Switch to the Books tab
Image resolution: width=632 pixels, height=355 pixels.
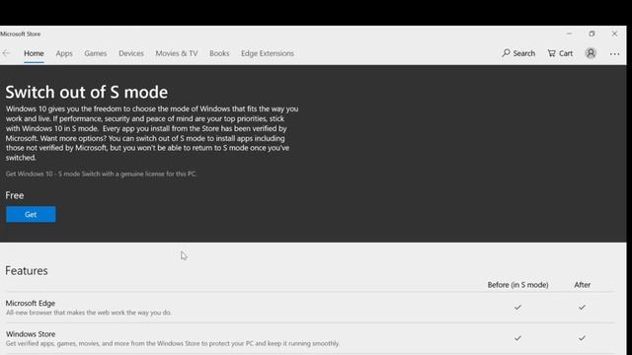(219, 53)
